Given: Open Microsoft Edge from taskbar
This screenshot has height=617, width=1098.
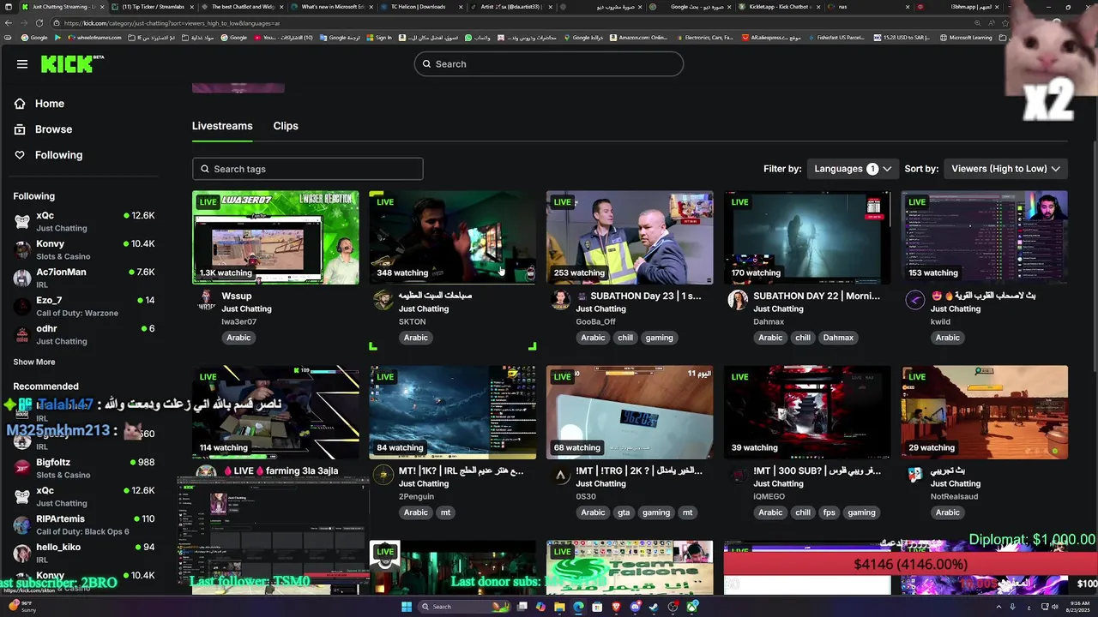Looking at the screenshot, I should tap(578, 607).
